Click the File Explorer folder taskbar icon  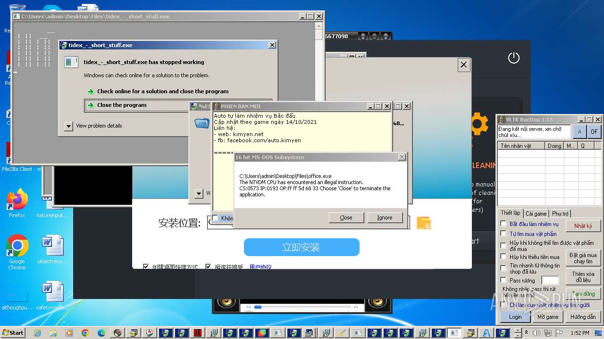[53, 333]
